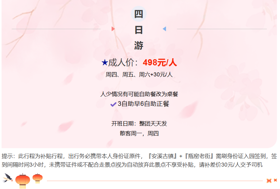Viewport: 280px width, 189px height.
Task: Click the 498元/人 red price text
Action: pyautogui.click(x=160, y=63)
